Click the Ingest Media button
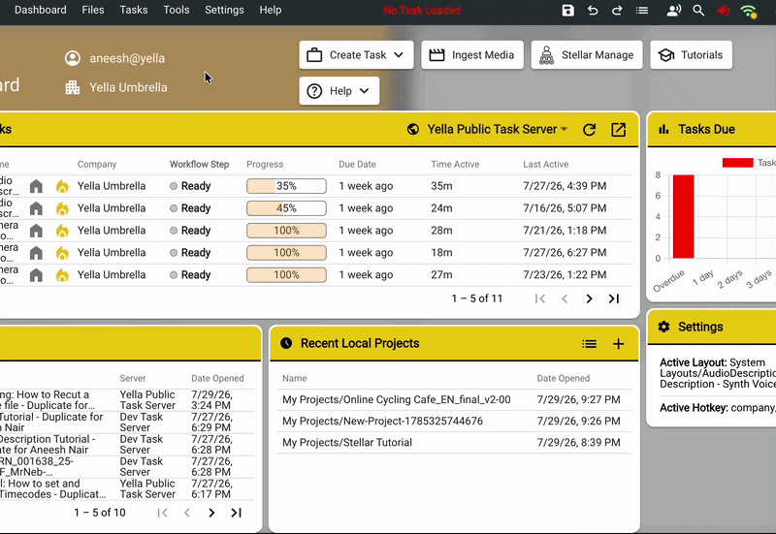The height and width of the screenshot is (534, 776). point(472,55)
